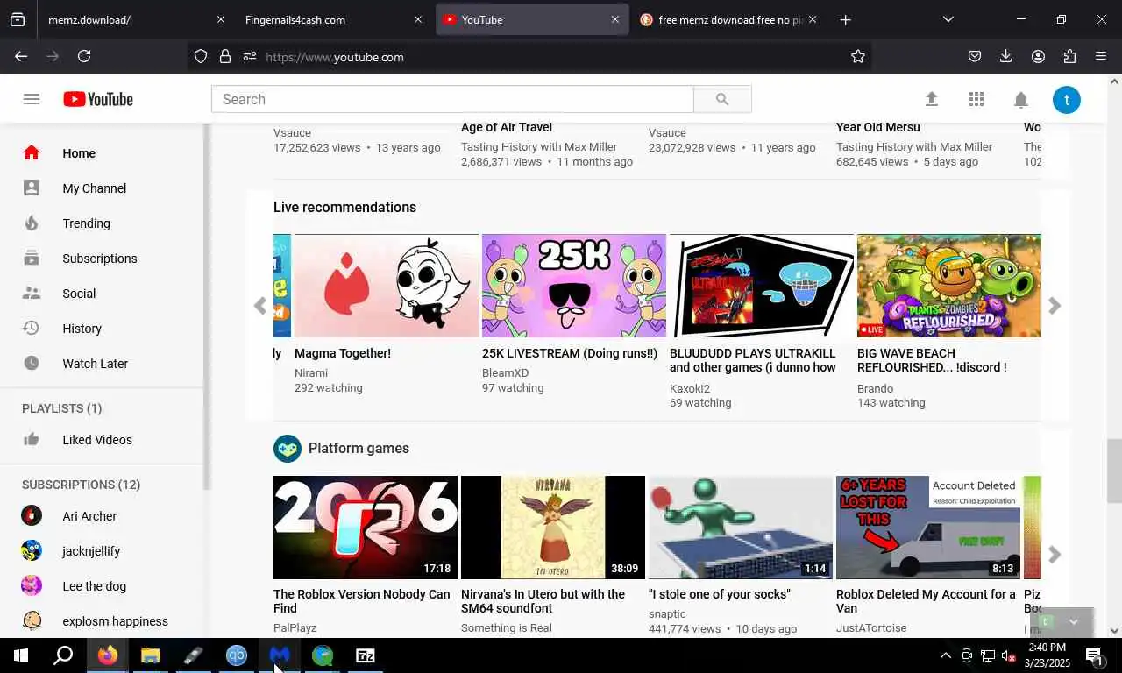Screen dimensions: 1122x673
Task: Close the YouTube tab
Action: 615,19
